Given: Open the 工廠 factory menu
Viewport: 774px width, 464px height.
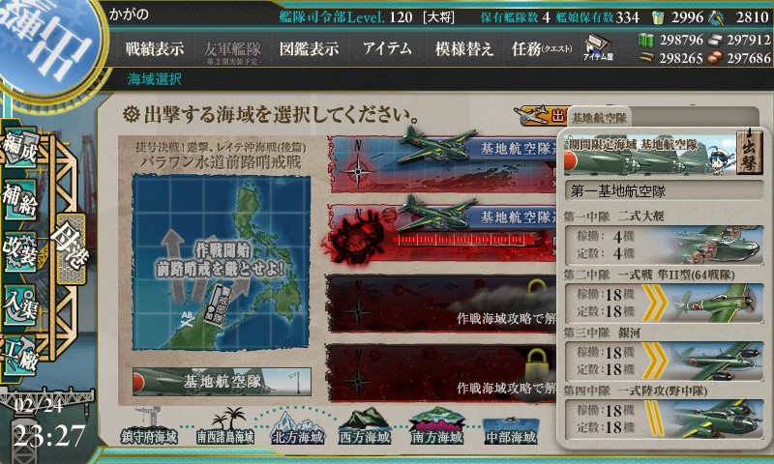Looking at the screenshot, I should pos(19,356).
